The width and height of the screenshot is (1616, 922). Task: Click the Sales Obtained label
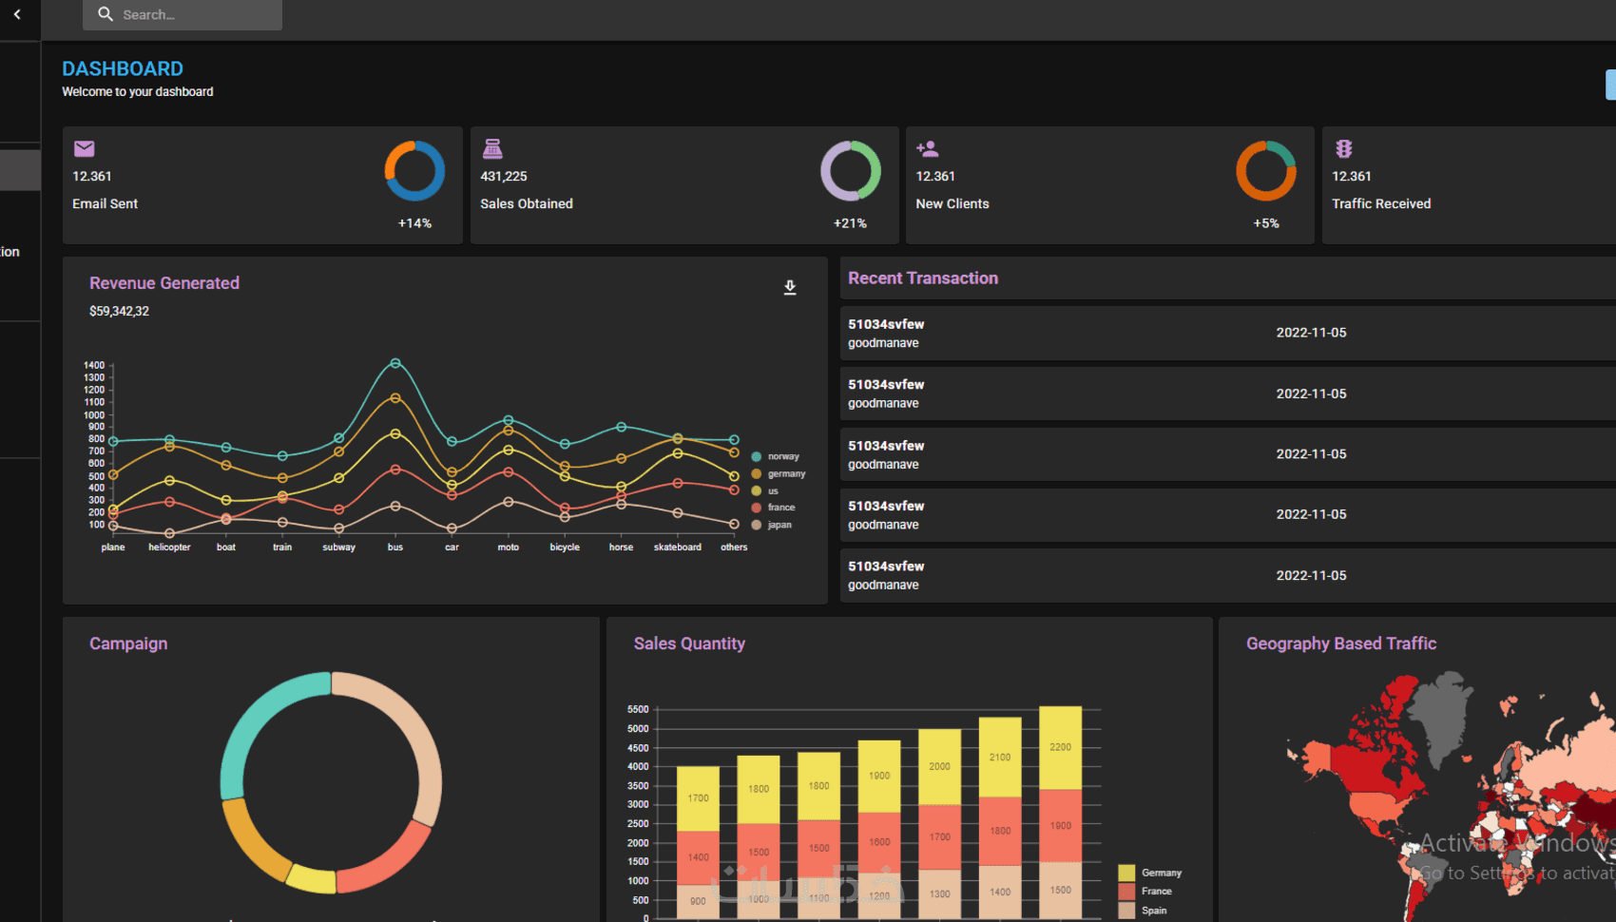[x=527, y=203]
